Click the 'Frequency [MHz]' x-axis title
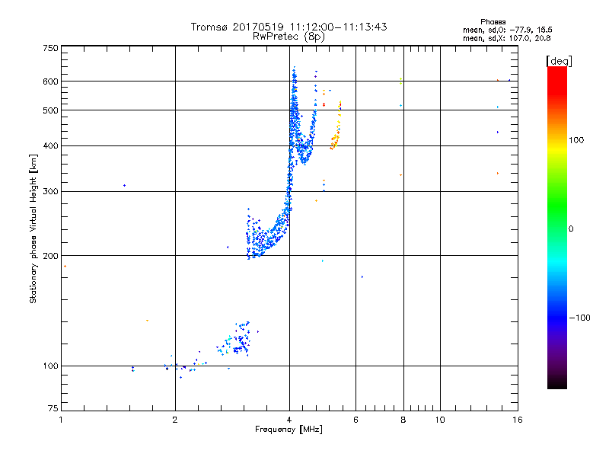The width and height of the screenshot is (609, 457). click(x=289, y=430)
